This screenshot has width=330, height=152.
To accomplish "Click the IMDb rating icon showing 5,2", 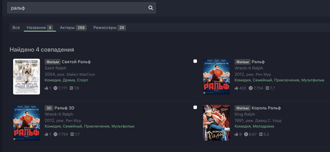I will pos(261,134).
